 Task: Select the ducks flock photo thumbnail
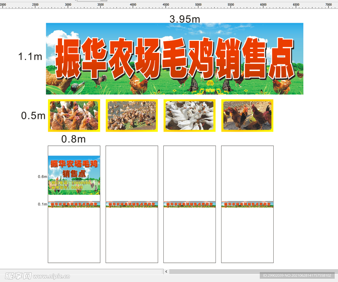(x=132, y=116)
